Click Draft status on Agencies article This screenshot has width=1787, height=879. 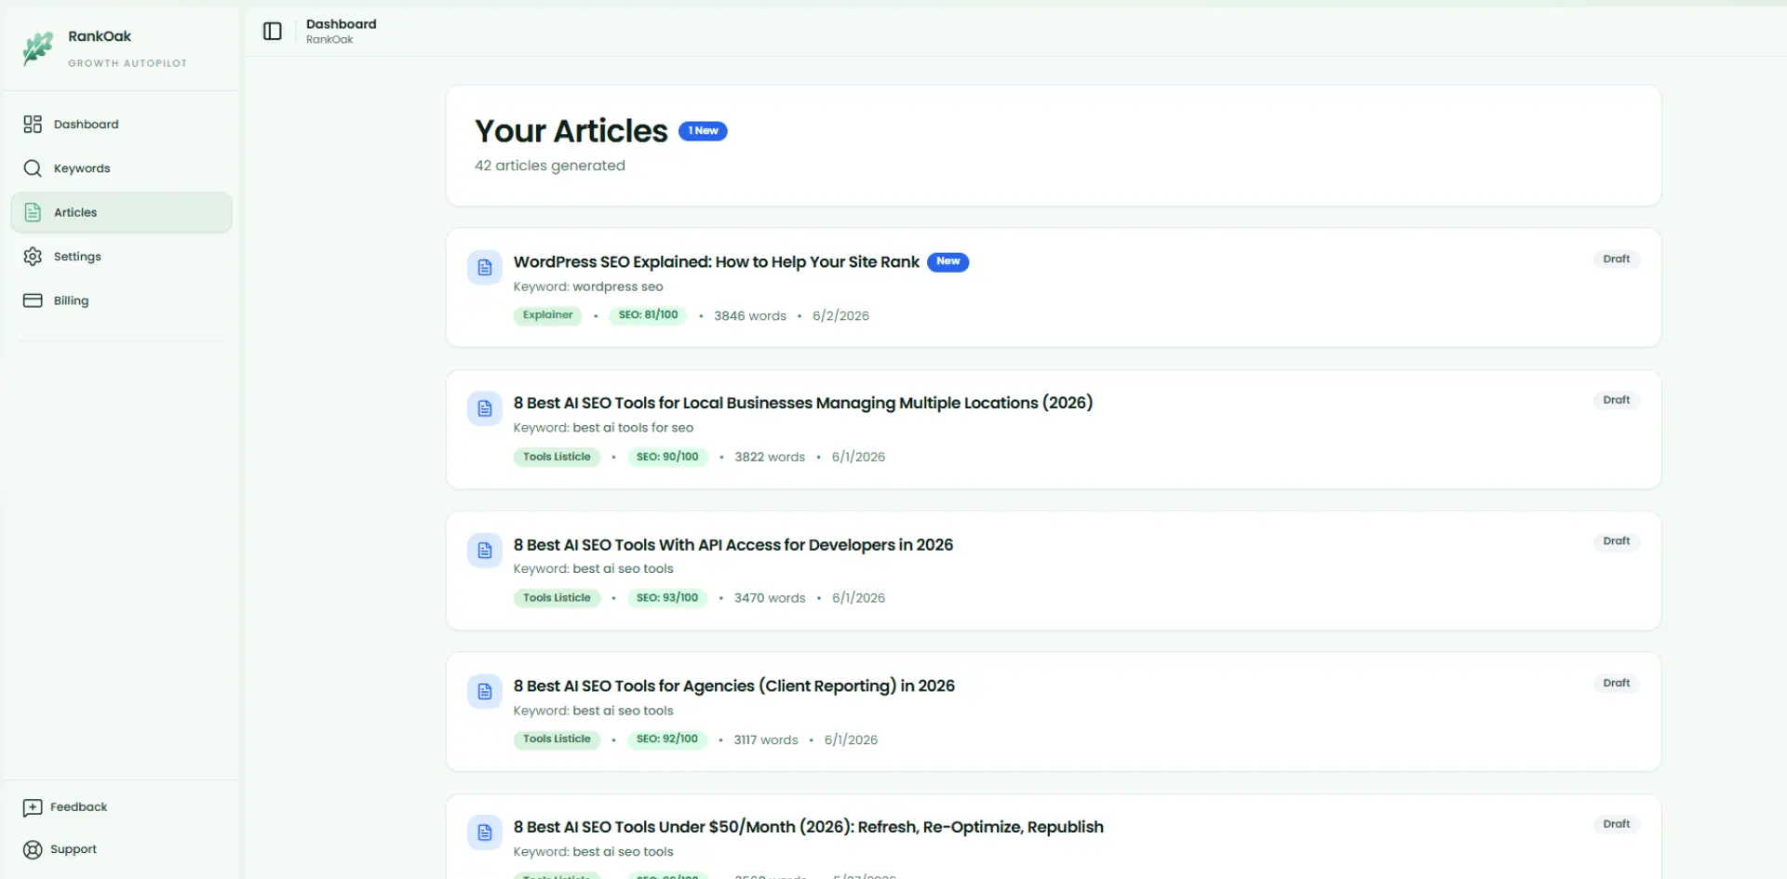1617,684
